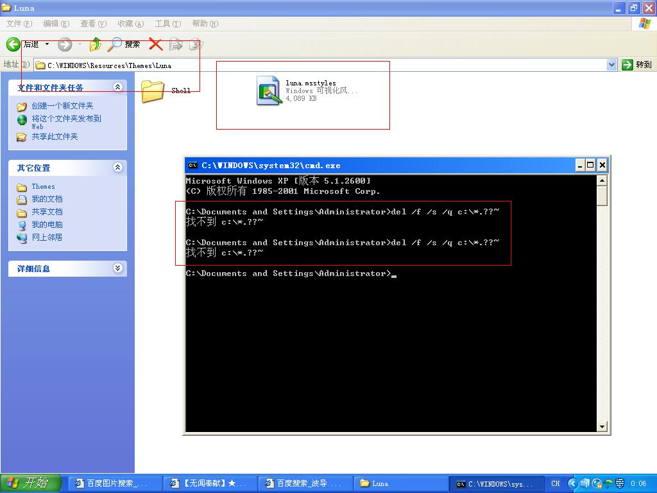Click the Windows flag logo in toolbar
The image size is (657, 493).
tap(644, 24)
